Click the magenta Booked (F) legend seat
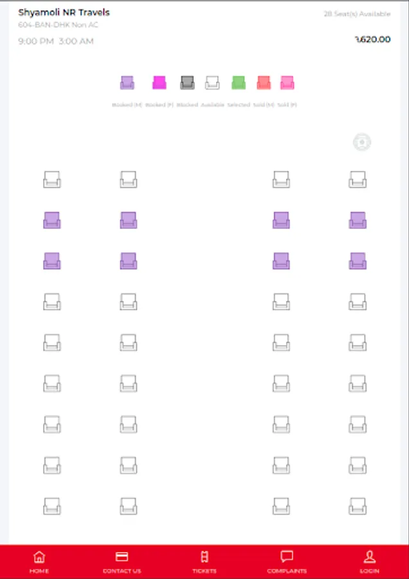The width and height of the screenshot is (409, 579). point(159,83)
